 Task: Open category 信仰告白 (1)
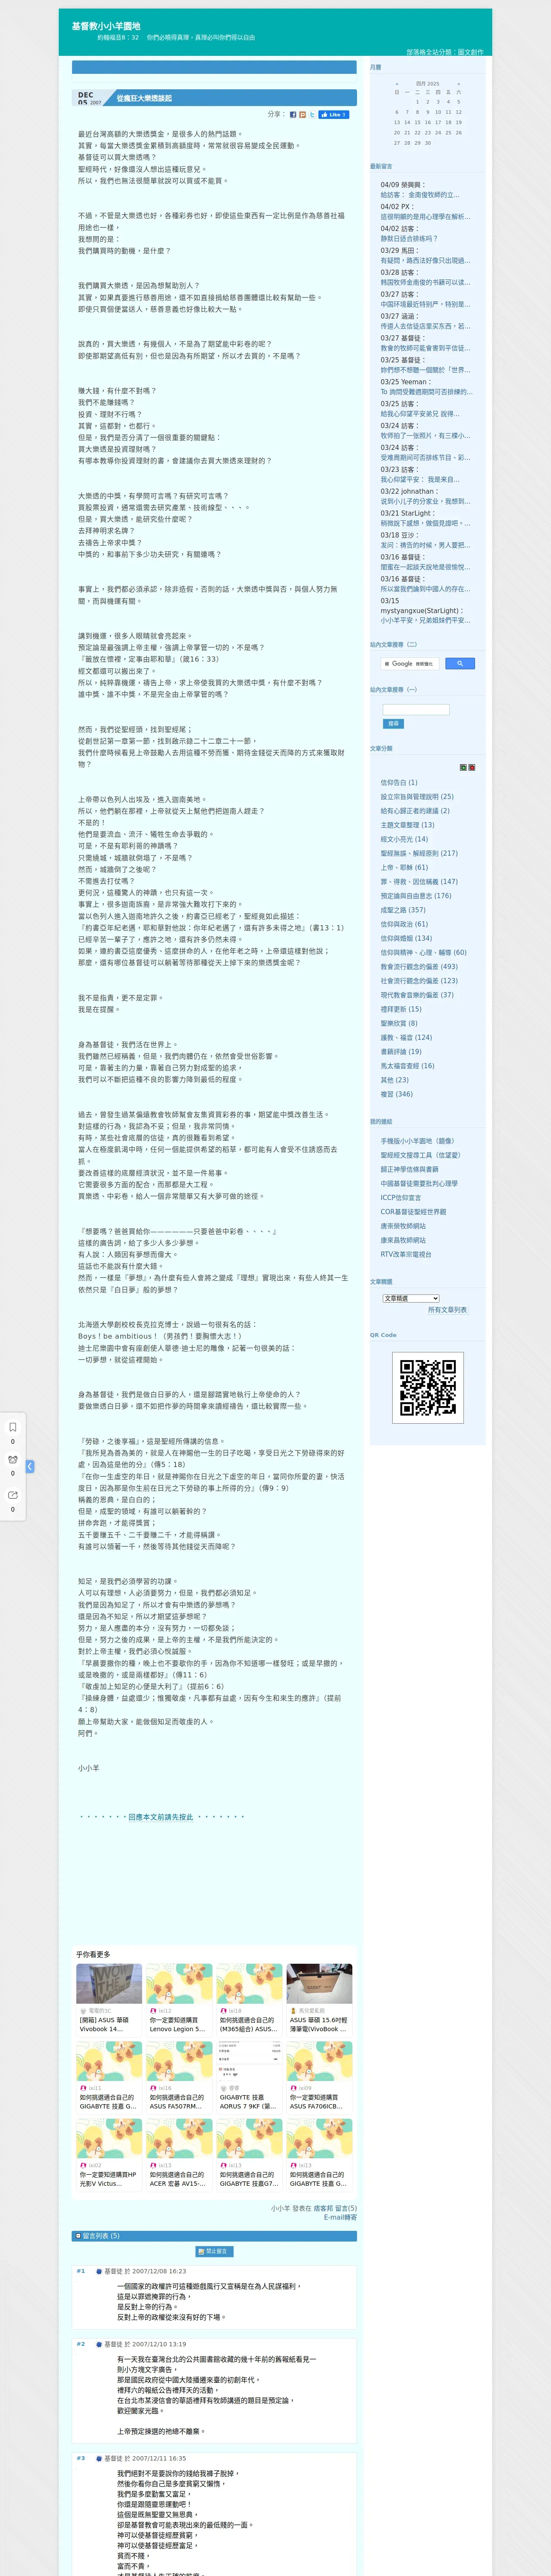[x=399, y=783]
